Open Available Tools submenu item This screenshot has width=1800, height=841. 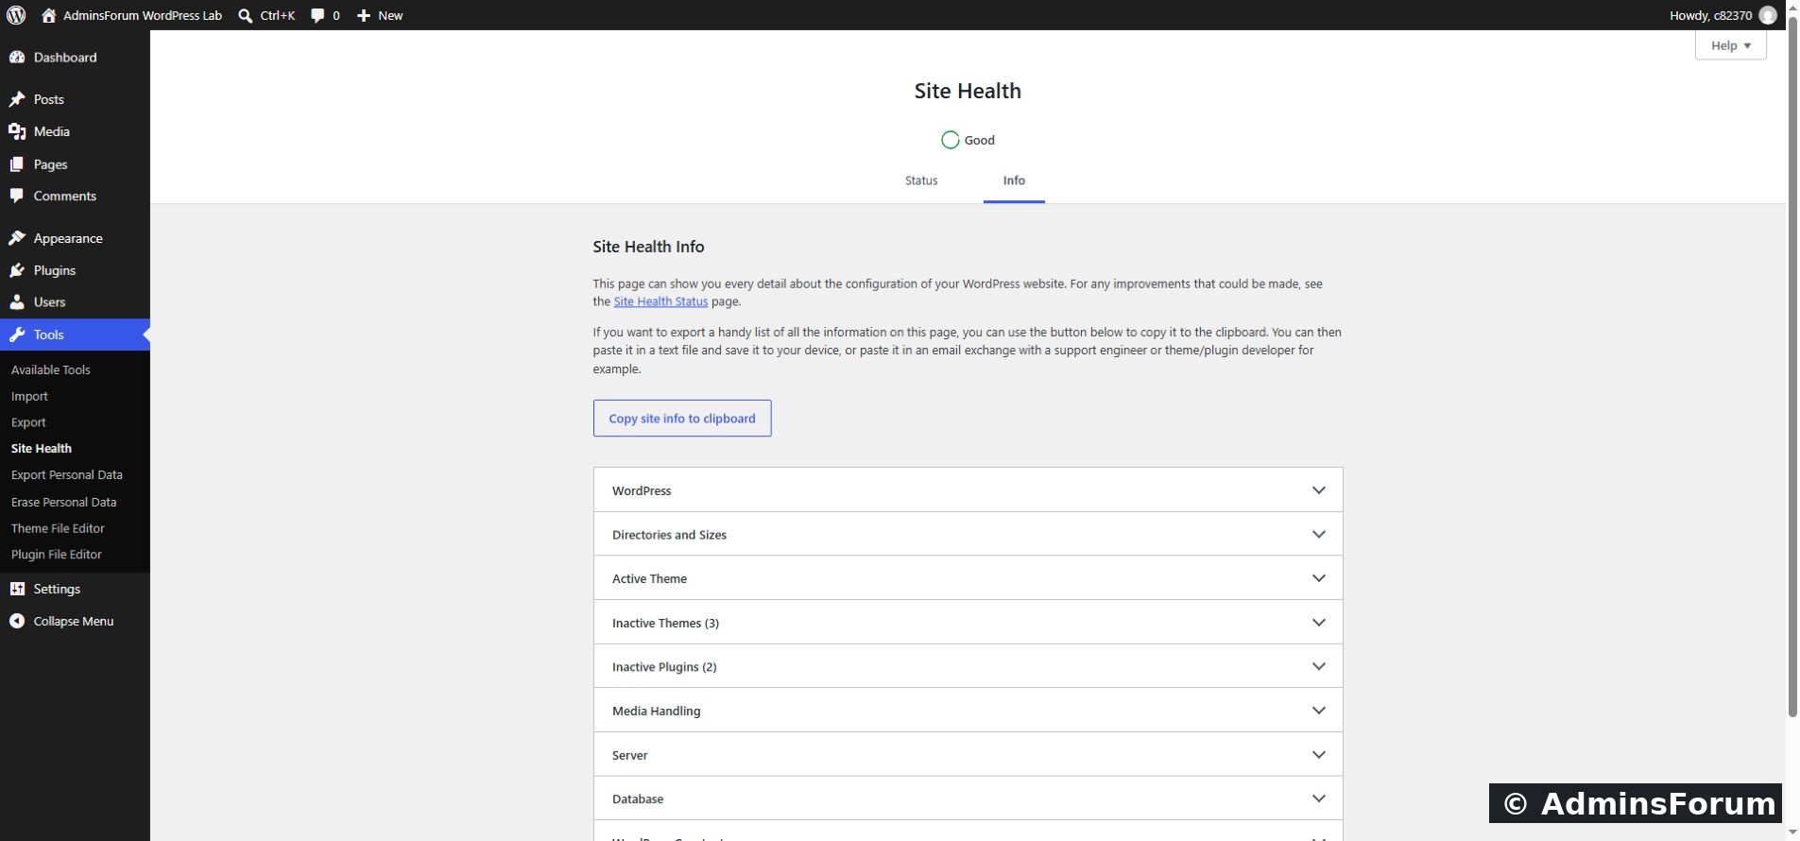51,369
